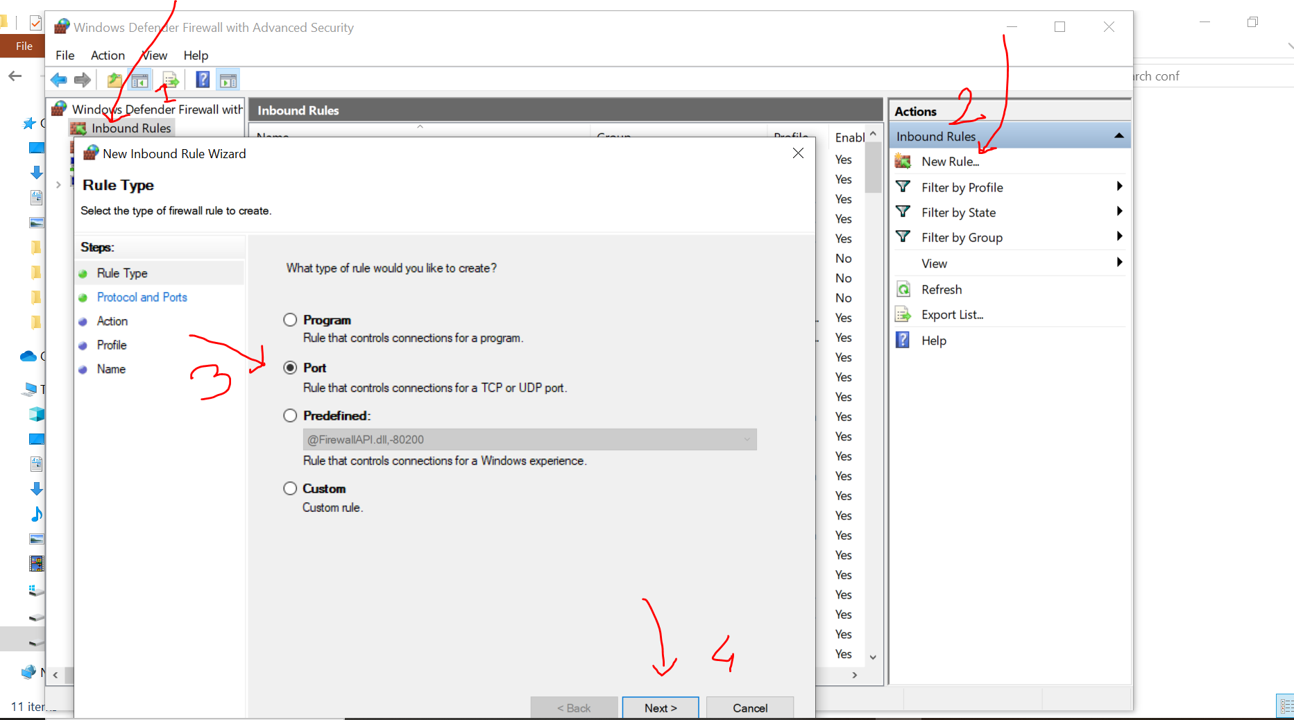The image size is (1294, 720).
Task: Click the Refresh icon in Actions pane
Action: (903, 289)
